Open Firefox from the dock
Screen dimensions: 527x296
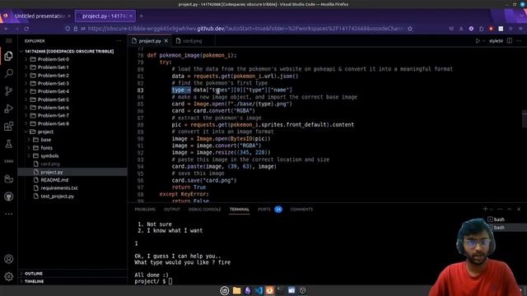click(269, 290)
